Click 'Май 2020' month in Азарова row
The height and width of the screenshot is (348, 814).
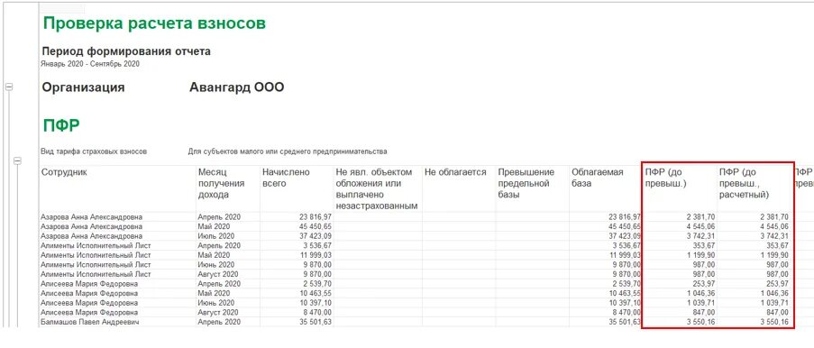click(214, 226)
